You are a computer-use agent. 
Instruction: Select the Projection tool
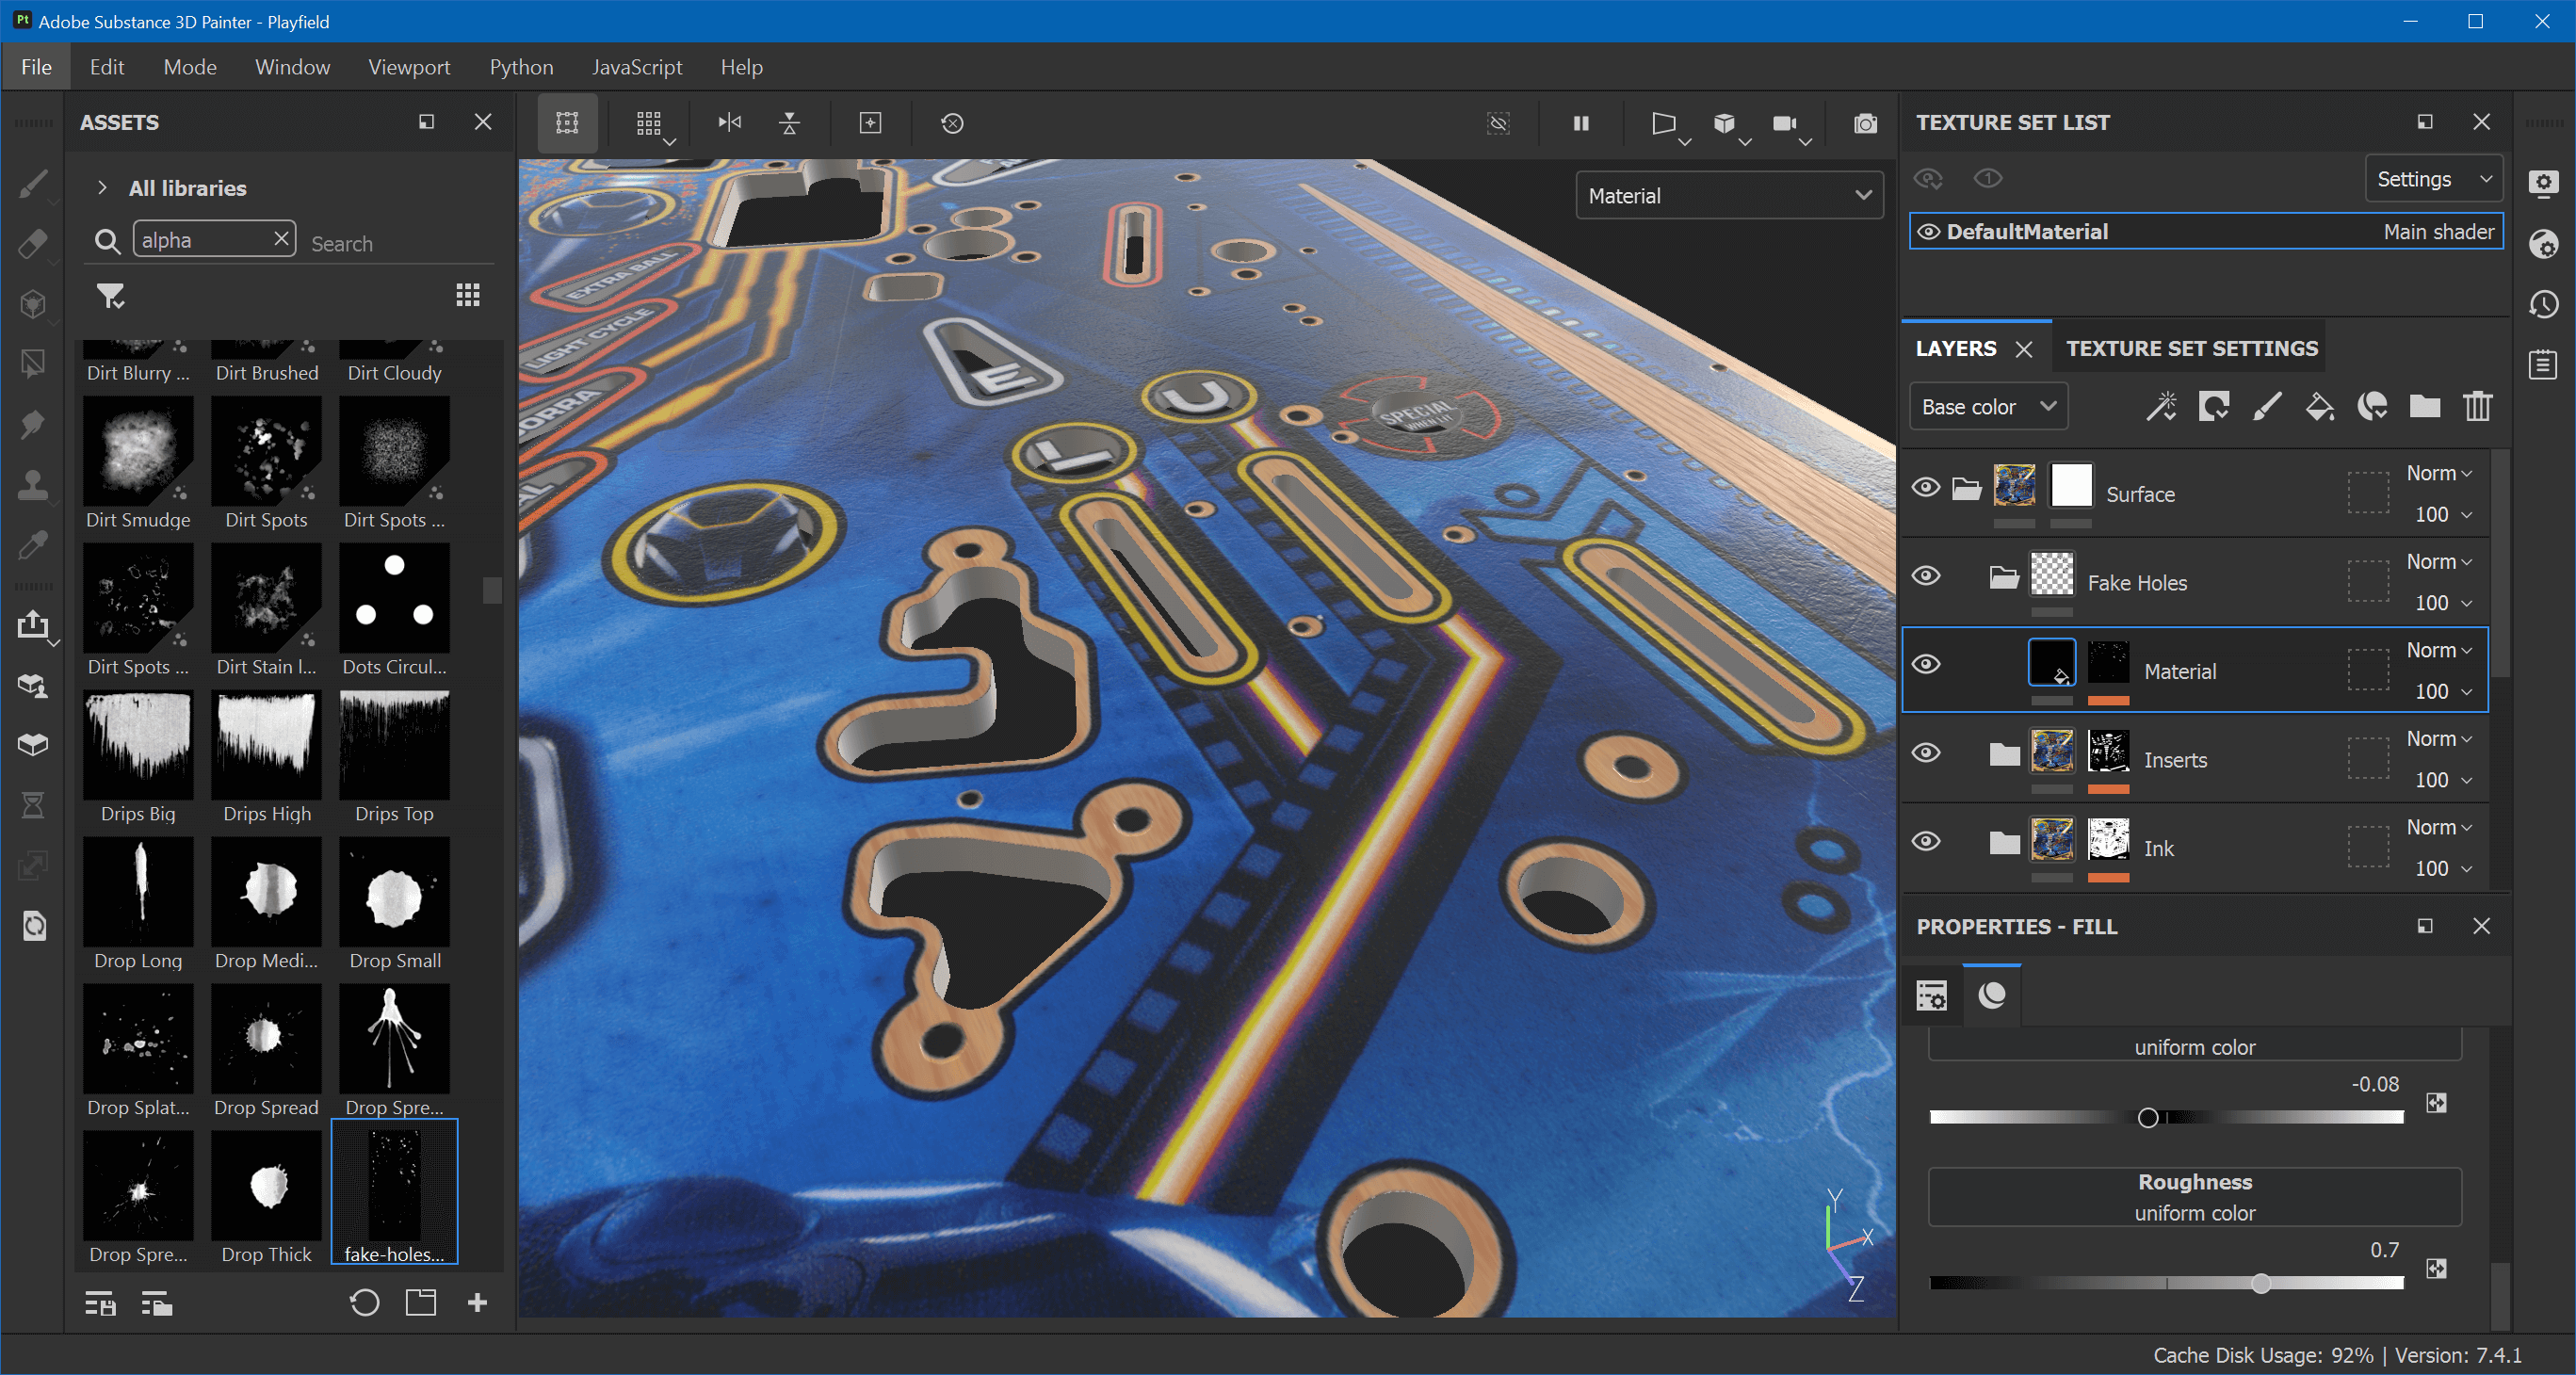click(x=33, y=304)
